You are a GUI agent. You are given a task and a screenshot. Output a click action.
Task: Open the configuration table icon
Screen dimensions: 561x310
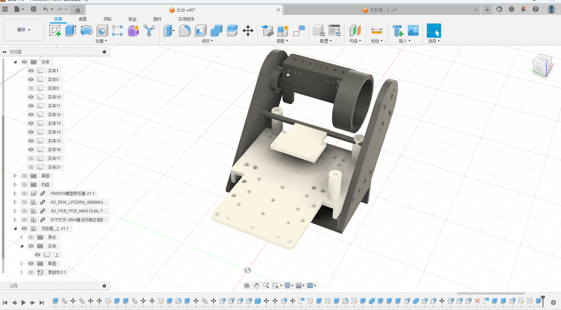[x=334, y=30]
